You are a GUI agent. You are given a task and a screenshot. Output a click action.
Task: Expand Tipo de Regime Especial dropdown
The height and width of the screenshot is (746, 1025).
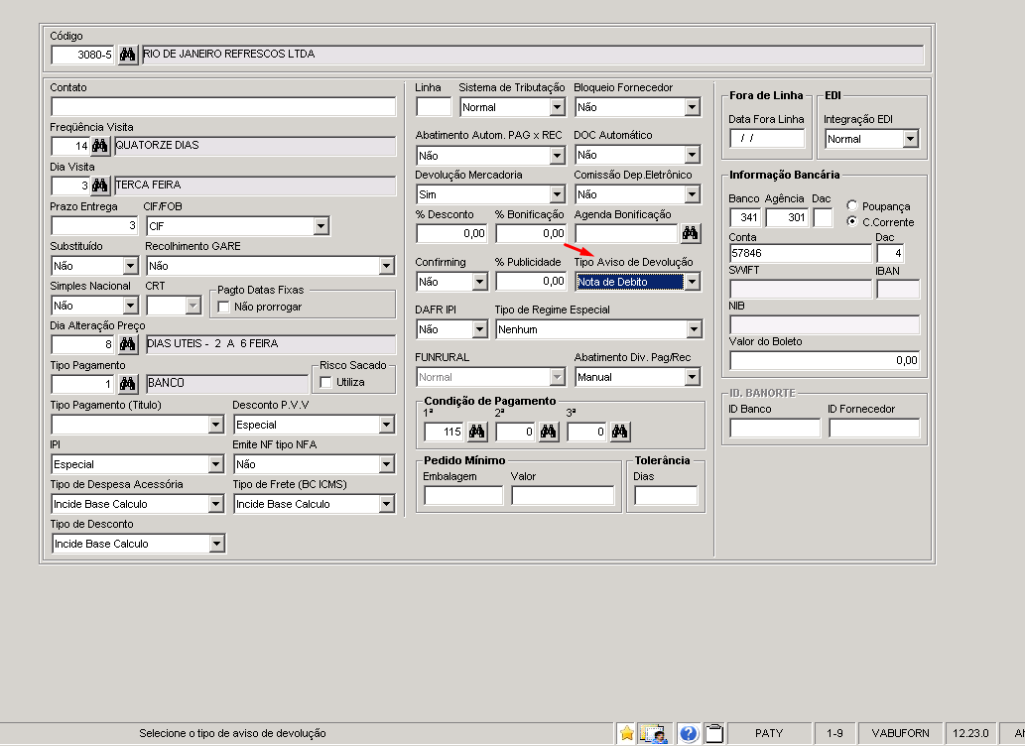(x=695, y=329)
